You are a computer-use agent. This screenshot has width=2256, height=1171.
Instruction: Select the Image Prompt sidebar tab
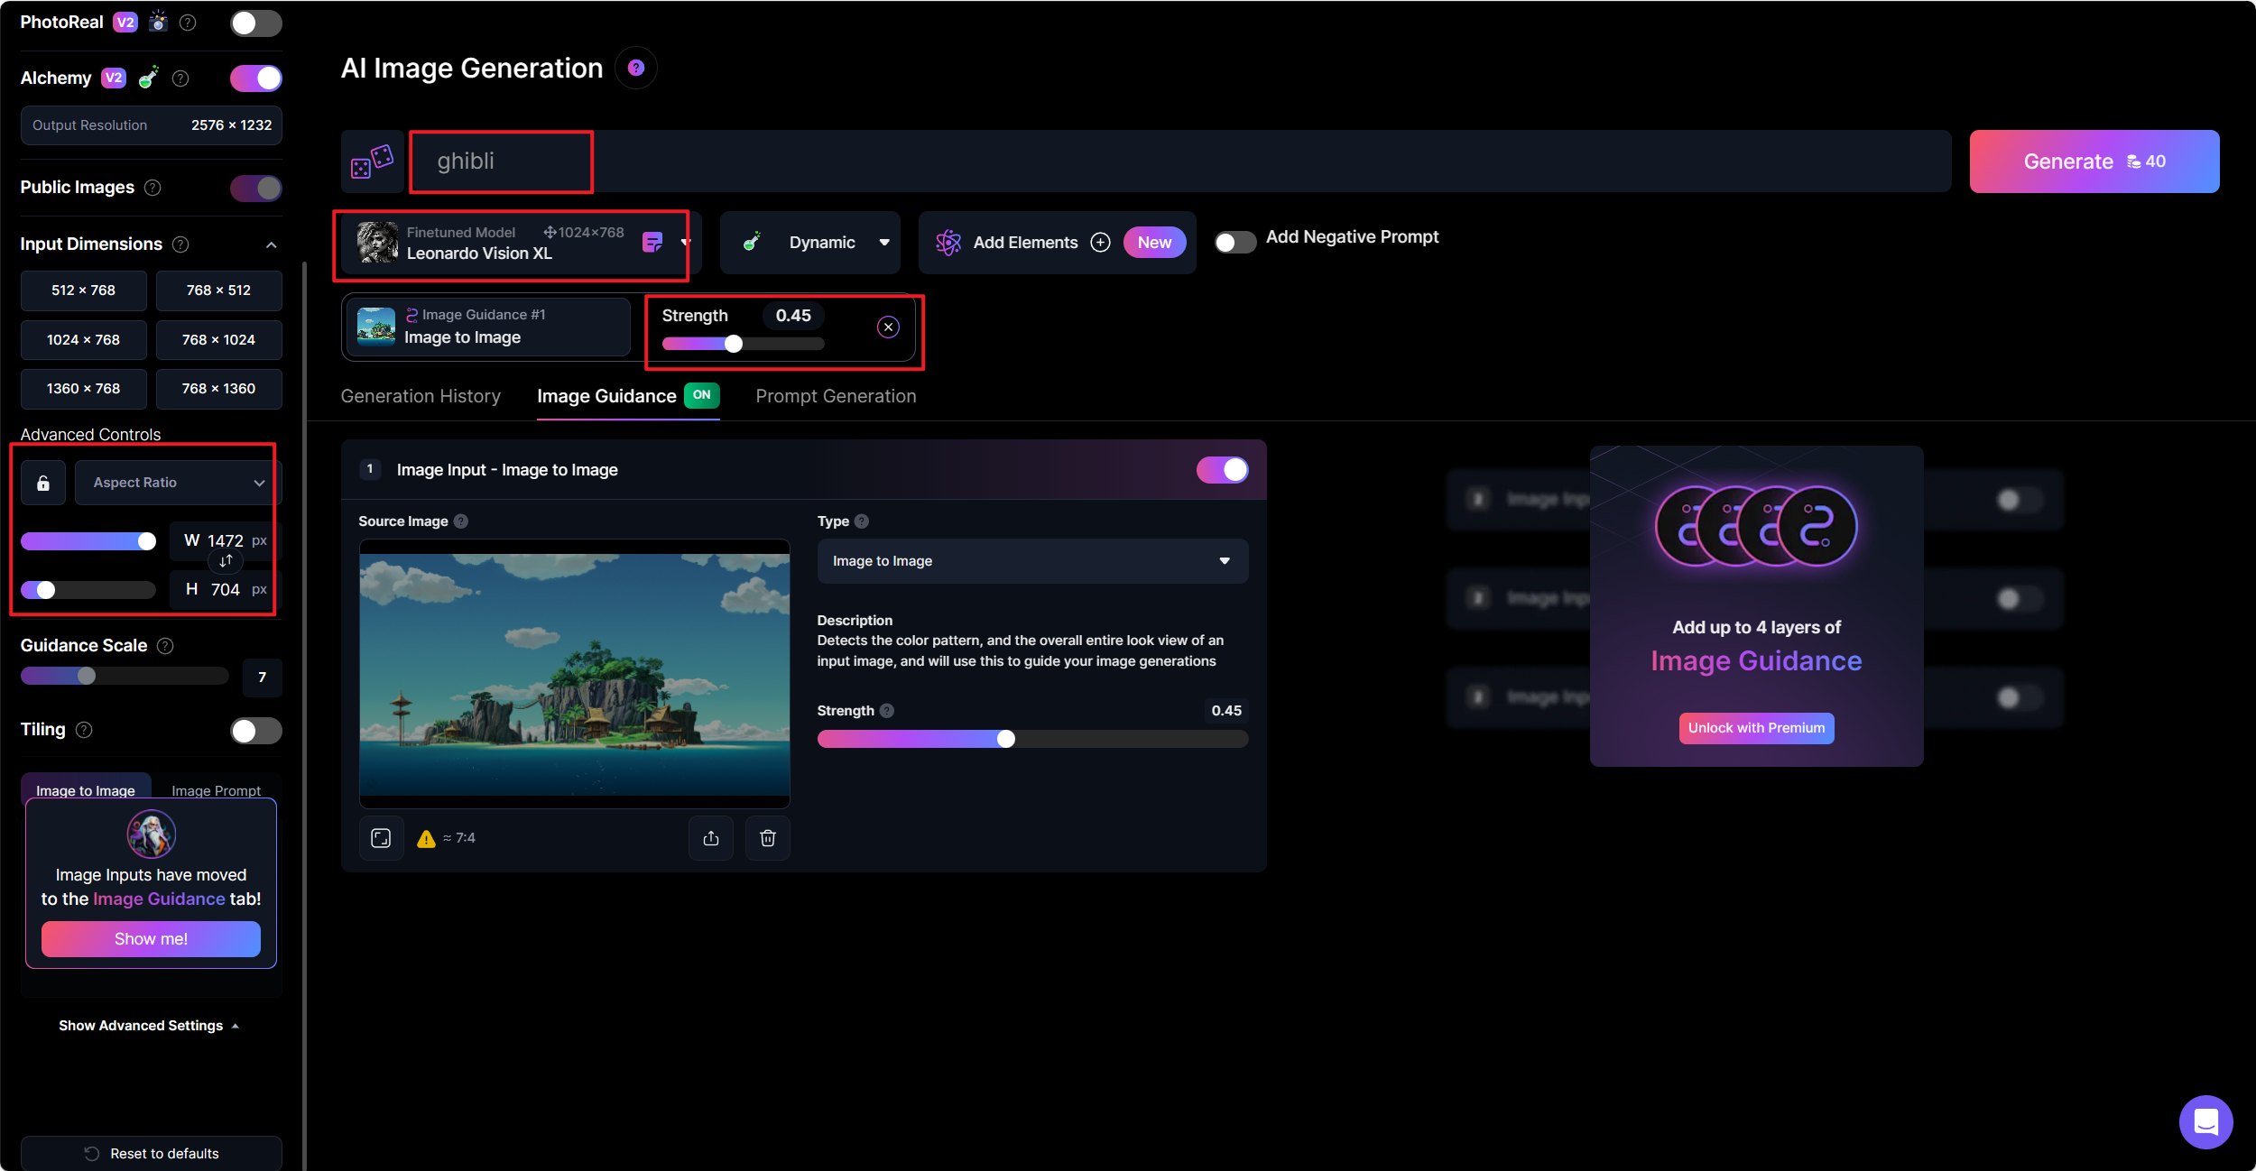click(217, 790)
